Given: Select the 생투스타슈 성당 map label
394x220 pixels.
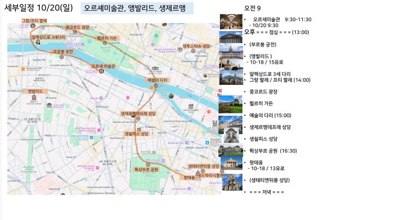Looking at the screenshot, I should point(196,46).
